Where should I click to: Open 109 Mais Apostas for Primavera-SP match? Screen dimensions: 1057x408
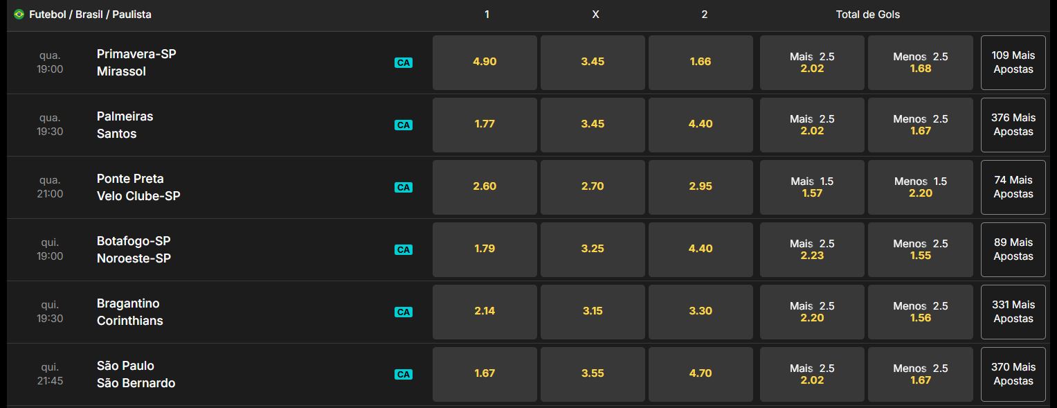(1013, 62)
